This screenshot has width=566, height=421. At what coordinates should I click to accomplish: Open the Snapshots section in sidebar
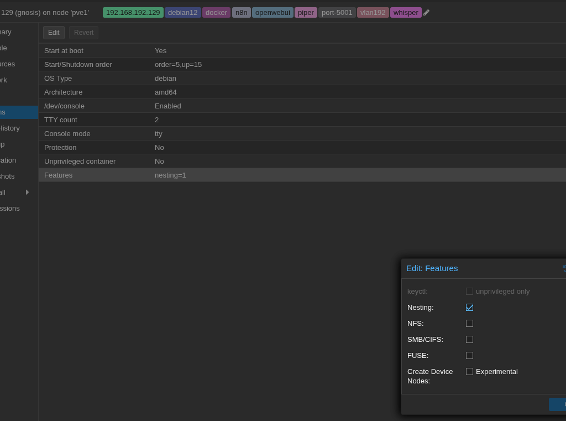coord(8,176)
